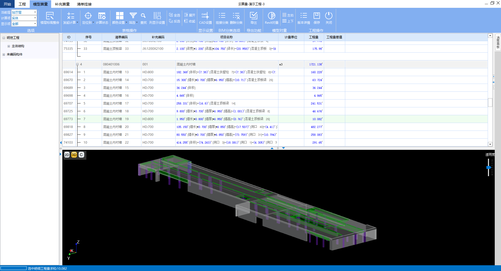Click the 展开 expand-all button
501x271 pixels.
point(190,15)
